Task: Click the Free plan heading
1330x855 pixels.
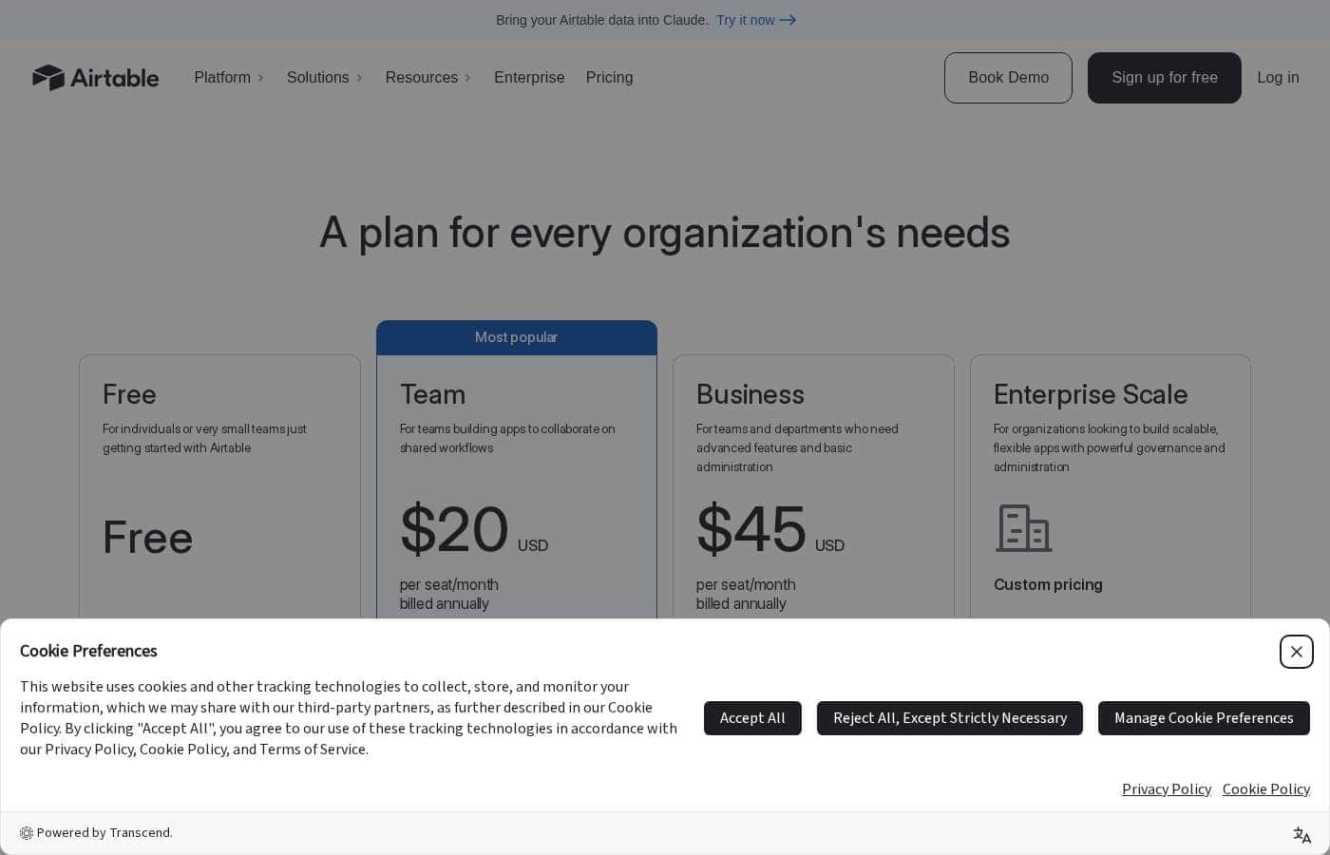Action: tap(129, 394)
